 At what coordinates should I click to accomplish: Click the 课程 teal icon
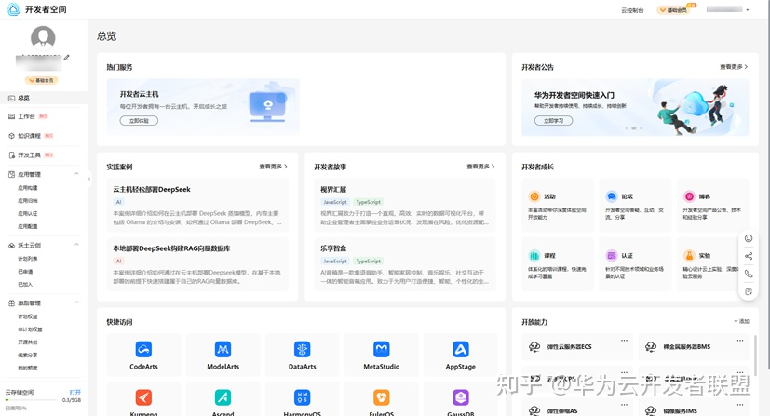click(534, 256)
